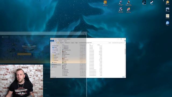Image resolution: width=172 pixels, height=97 pixels.
Task: Open the round Anno icon in top-right corner
Action: click(167, 3)
